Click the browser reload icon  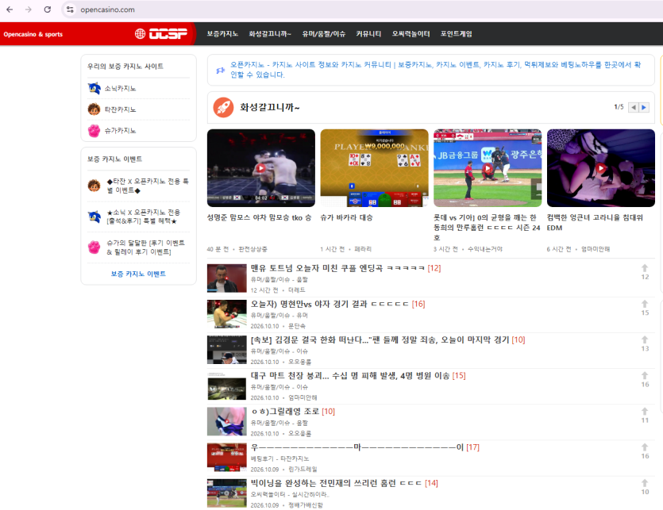click(48, 10)
